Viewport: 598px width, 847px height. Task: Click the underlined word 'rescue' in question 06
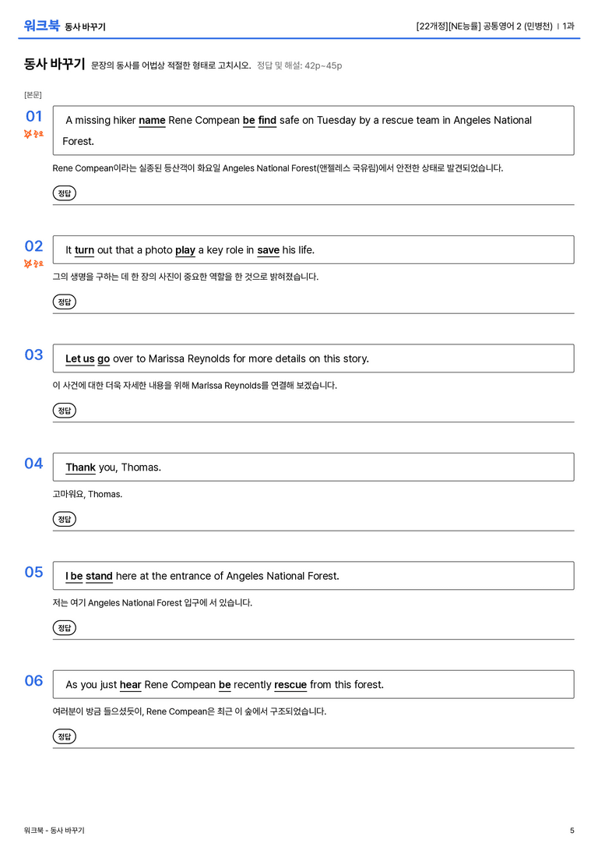290,685
